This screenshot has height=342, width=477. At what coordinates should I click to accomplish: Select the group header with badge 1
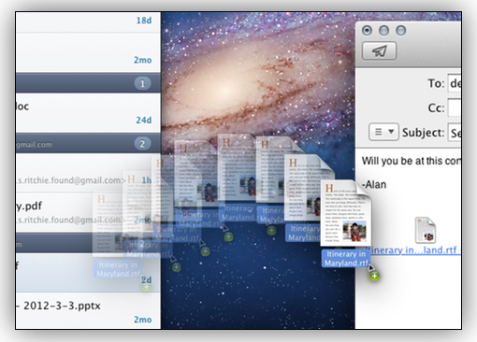coord(88,83)
